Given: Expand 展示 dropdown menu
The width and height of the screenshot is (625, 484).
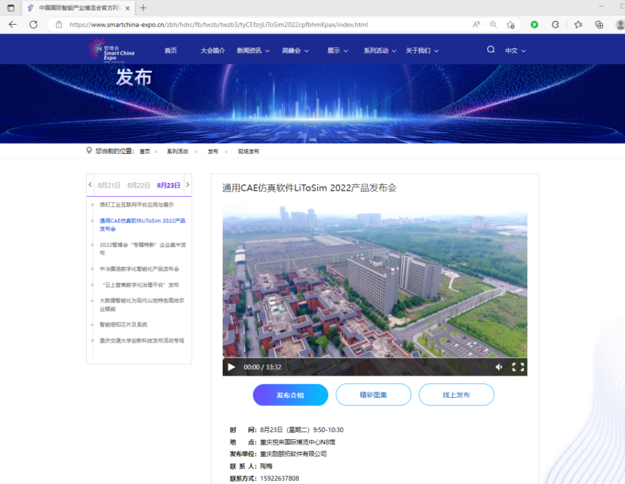Looking at the screenshot, I should click(x=337, y=50).
